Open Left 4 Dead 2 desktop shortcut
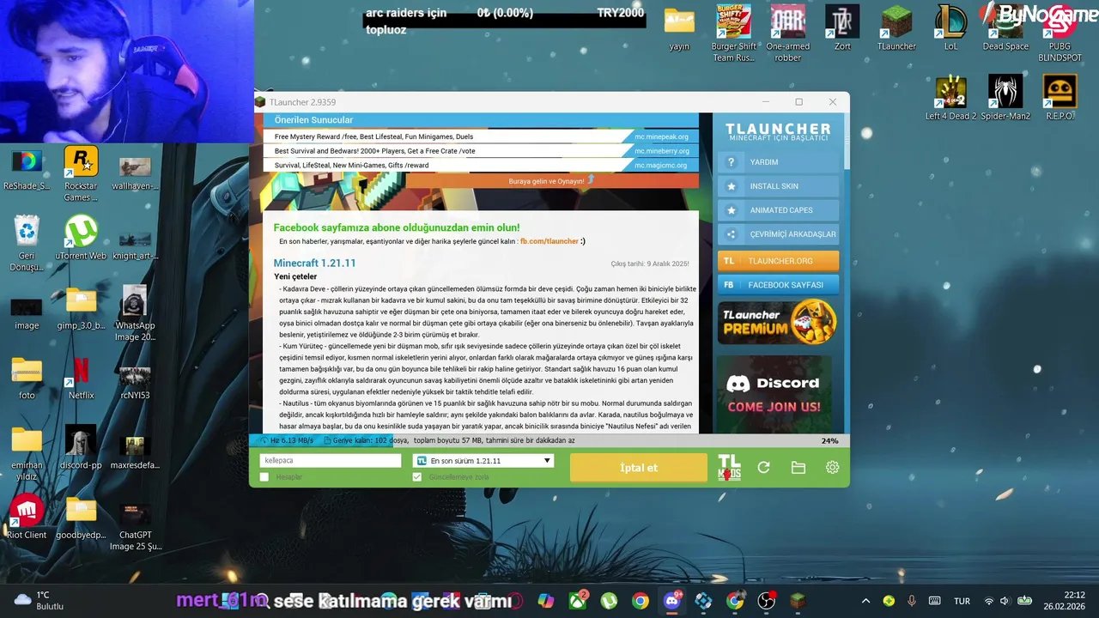This screenshot has width=1099, height=618. [x=950, y=98]
